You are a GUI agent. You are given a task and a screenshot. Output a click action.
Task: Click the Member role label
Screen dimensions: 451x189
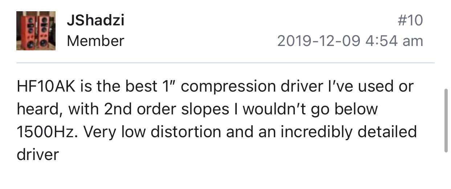pos(96,41)
